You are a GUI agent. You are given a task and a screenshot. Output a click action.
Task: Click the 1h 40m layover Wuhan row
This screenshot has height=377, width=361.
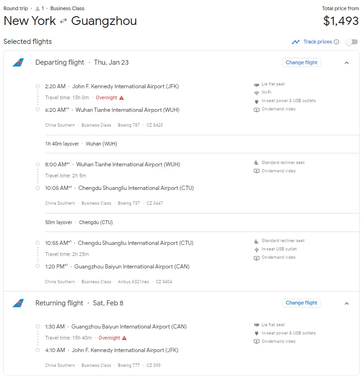[81, 144]
